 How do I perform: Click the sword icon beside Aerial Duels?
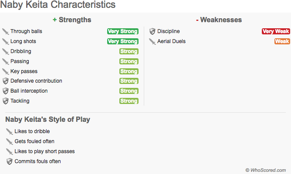tap(152, 41)
